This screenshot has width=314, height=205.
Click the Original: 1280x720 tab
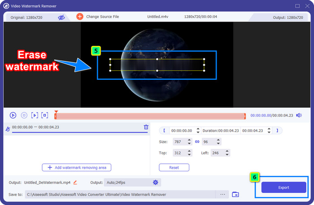click(x=26, y=17)
